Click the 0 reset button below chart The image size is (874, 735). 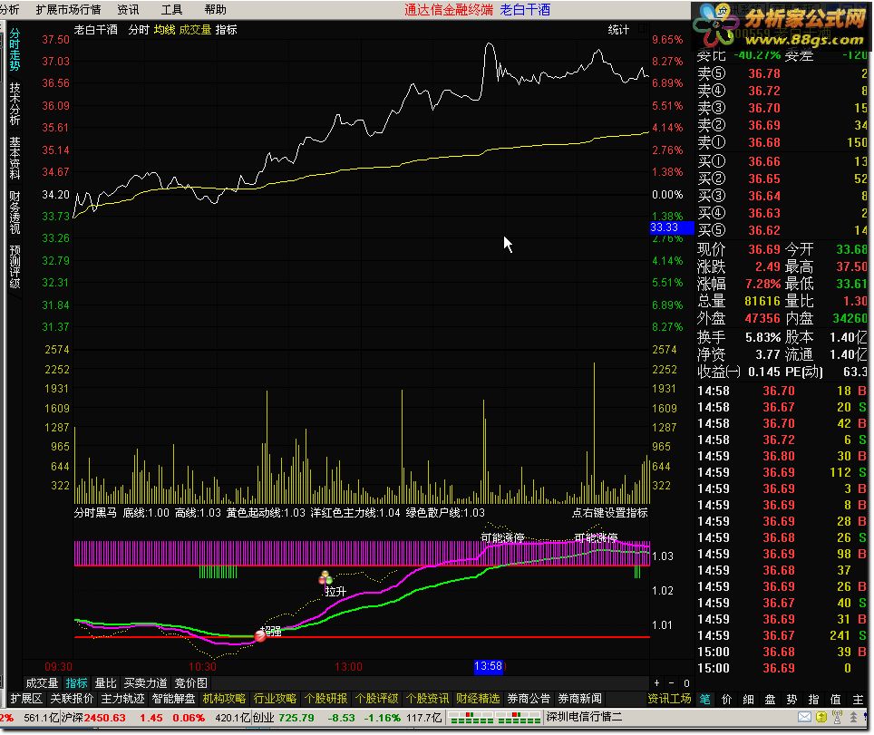[686, 682]
